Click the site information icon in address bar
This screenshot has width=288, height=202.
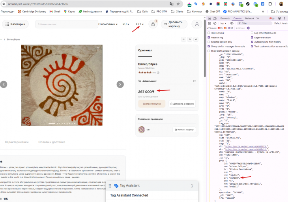(4, 4)
